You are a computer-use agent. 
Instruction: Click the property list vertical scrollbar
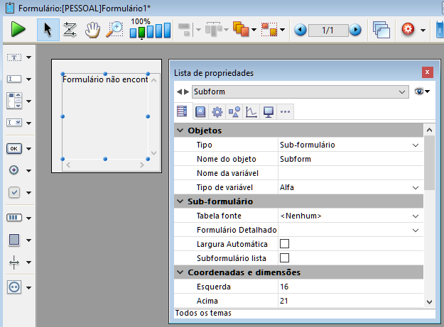click(x=429, y=213)
